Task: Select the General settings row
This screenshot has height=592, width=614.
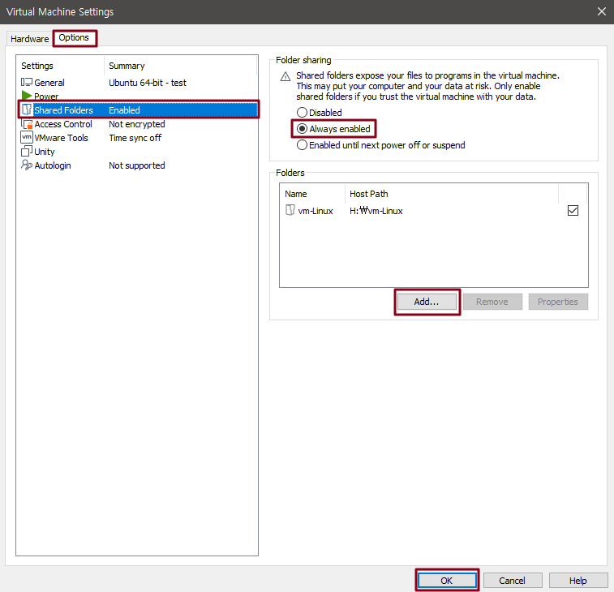Action: tap(138, 83)
